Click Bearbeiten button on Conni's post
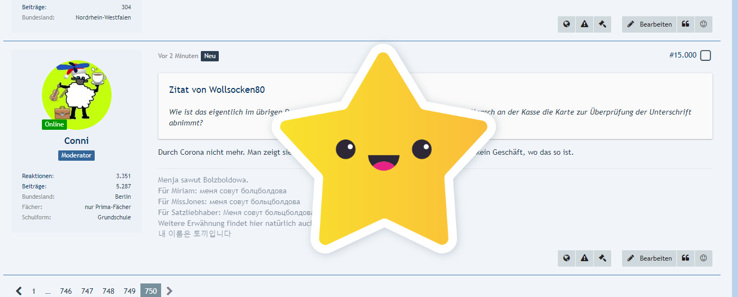Viewport: 738px width, 297px height. [x=649, y=258]
